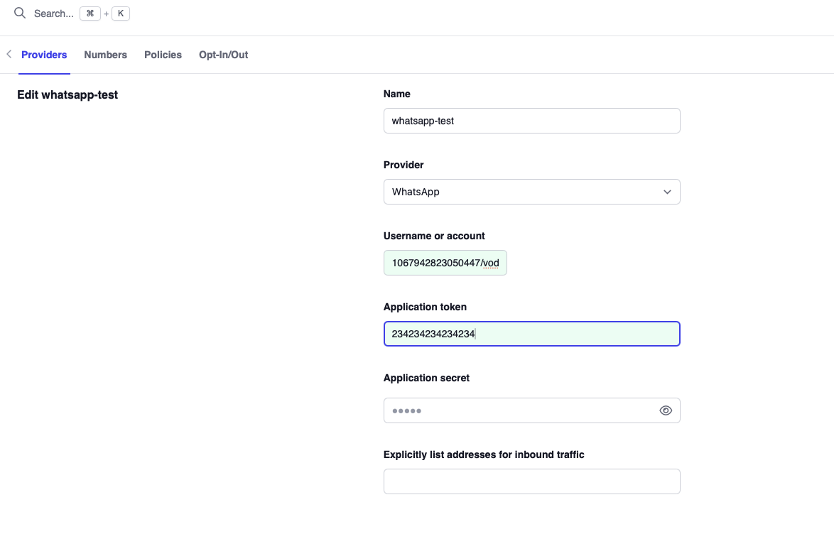Click the search magnifier icon
Screen dimensions: 834x534
point(19,13)
